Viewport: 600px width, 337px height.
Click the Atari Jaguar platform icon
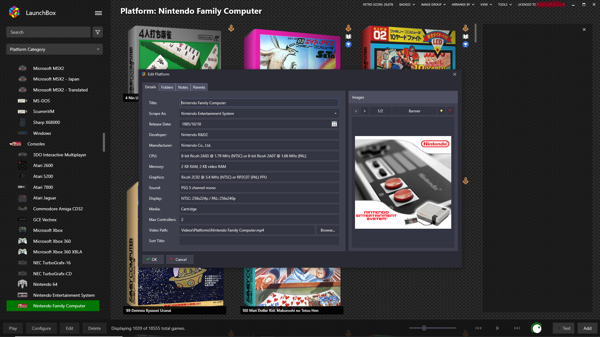(22, 198)
